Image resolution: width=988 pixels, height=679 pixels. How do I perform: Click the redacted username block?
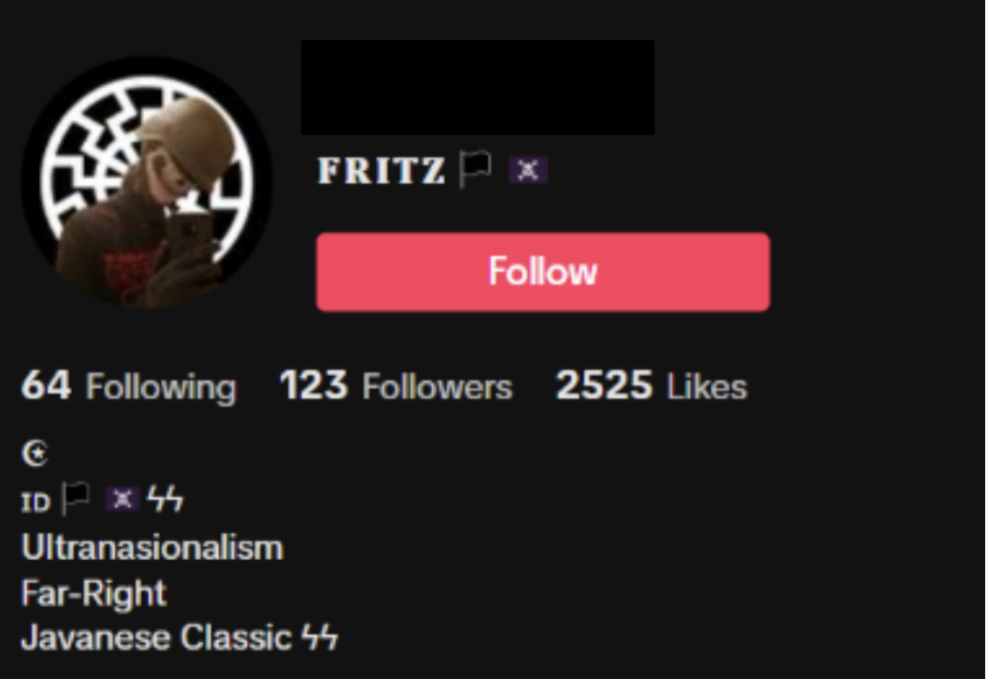click(x=478, y=88)
